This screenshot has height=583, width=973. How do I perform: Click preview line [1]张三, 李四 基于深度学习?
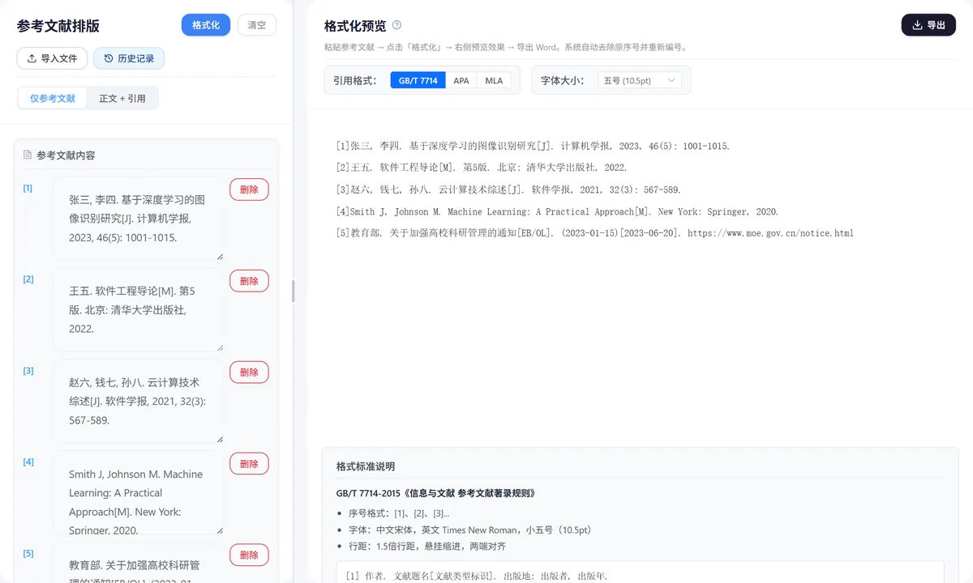click(533, 147)
